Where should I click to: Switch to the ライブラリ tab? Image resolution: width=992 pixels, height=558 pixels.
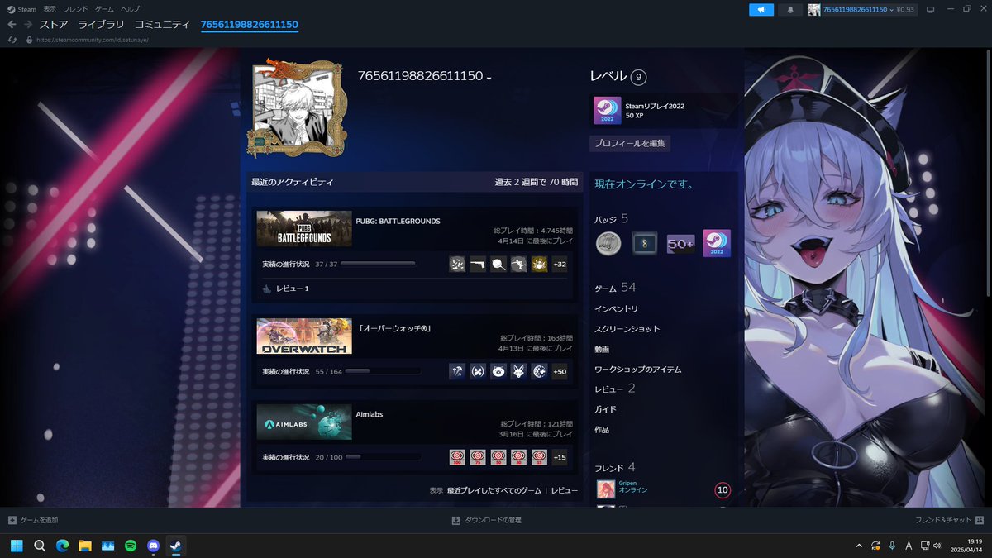coord(101,25)
